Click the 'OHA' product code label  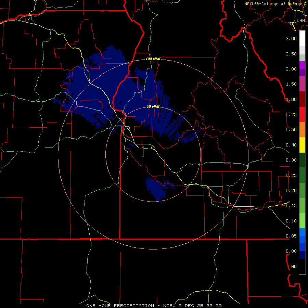[x=301, y=21]
